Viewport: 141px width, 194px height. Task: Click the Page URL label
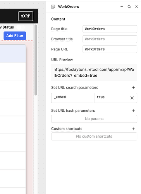[59, 49]
